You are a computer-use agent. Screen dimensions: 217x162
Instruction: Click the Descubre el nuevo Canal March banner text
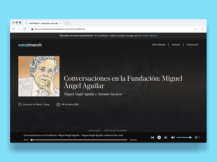pos(76,35)
